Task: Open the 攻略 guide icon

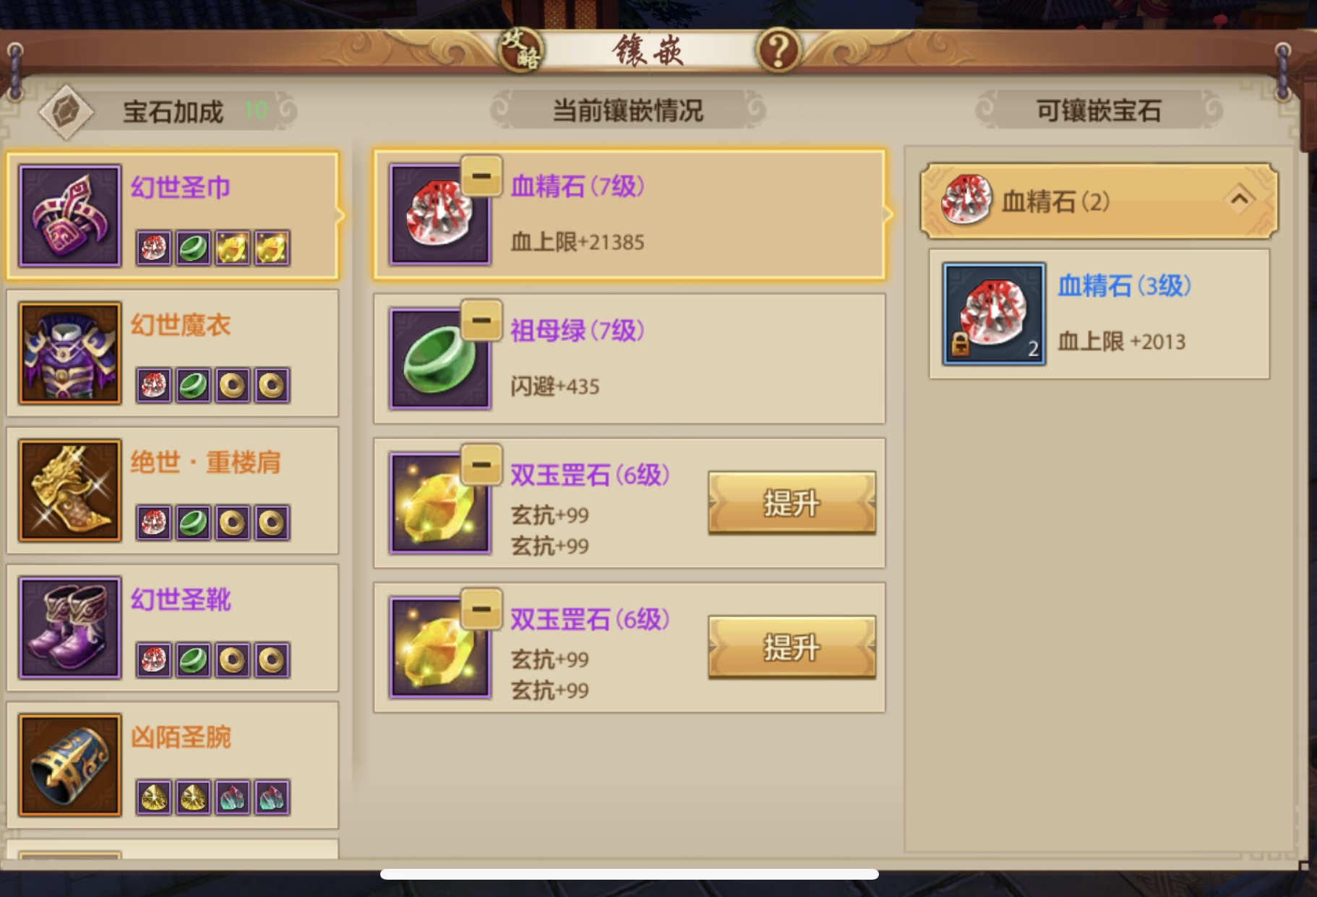Action: point(520,50)
